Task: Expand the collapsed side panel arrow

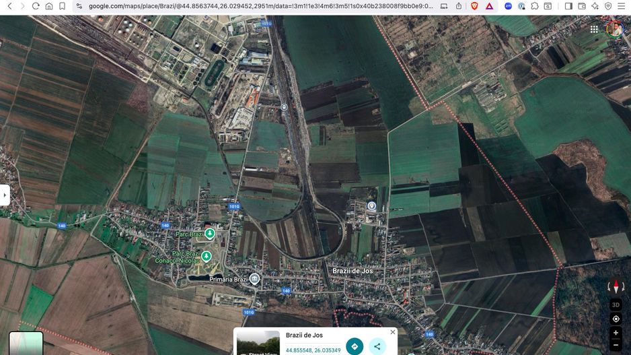Action: tap(5, 195)
